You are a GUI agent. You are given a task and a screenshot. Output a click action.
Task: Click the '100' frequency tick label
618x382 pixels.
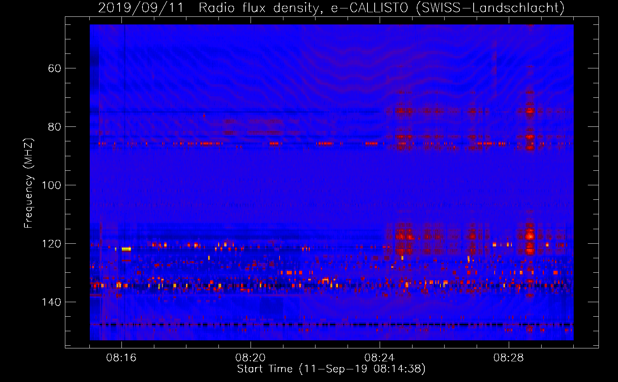point(52,185)
